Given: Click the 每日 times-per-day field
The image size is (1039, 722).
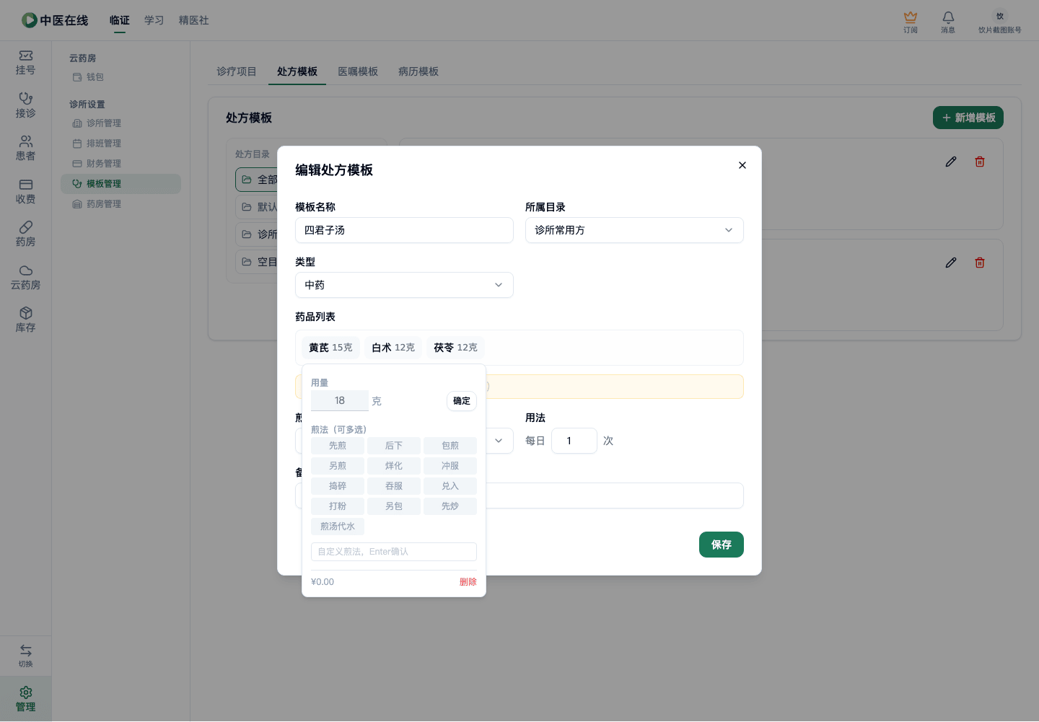Looking at the screenshot, I should 574,441.
